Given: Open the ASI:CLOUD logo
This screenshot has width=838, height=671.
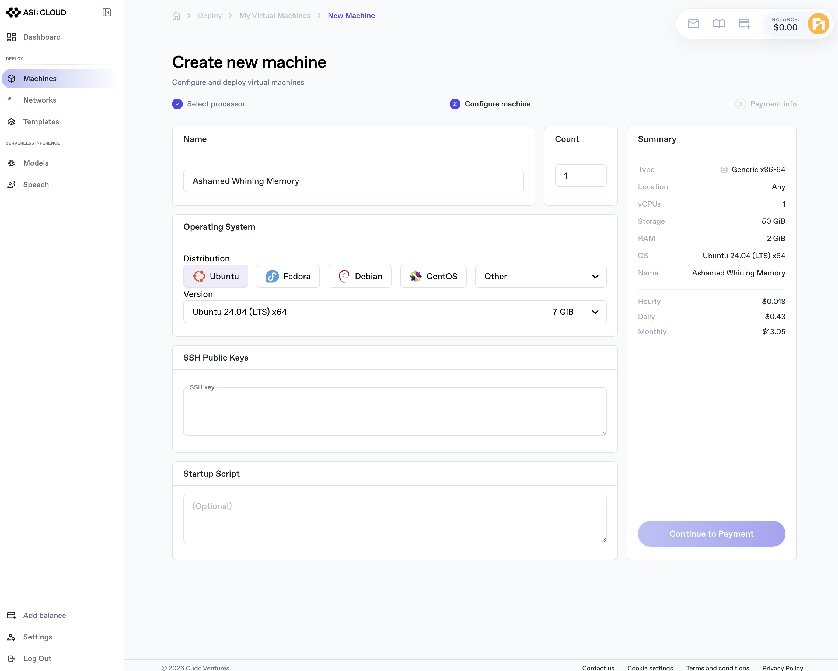Looking at the screenshot, I should coord(36,12).
